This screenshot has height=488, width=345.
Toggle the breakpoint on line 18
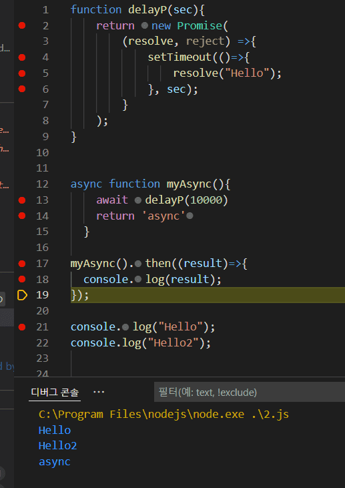click(x=22, y=279)
